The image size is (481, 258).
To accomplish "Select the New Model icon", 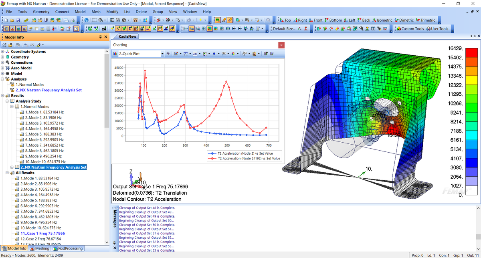I will coord(6,20).
